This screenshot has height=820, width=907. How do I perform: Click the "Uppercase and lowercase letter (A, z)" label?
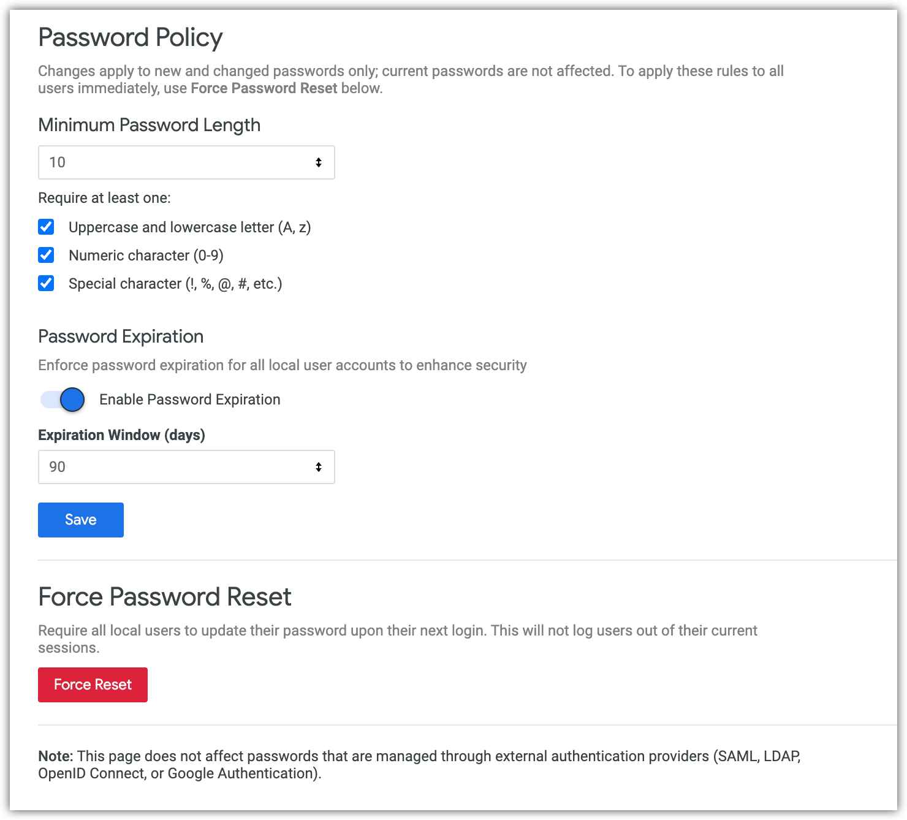[x=189, y=227]
